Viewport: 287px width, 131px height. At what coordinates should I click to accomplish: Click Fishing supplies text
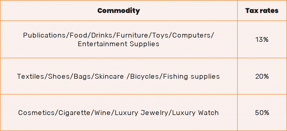(x=191, y=76)
